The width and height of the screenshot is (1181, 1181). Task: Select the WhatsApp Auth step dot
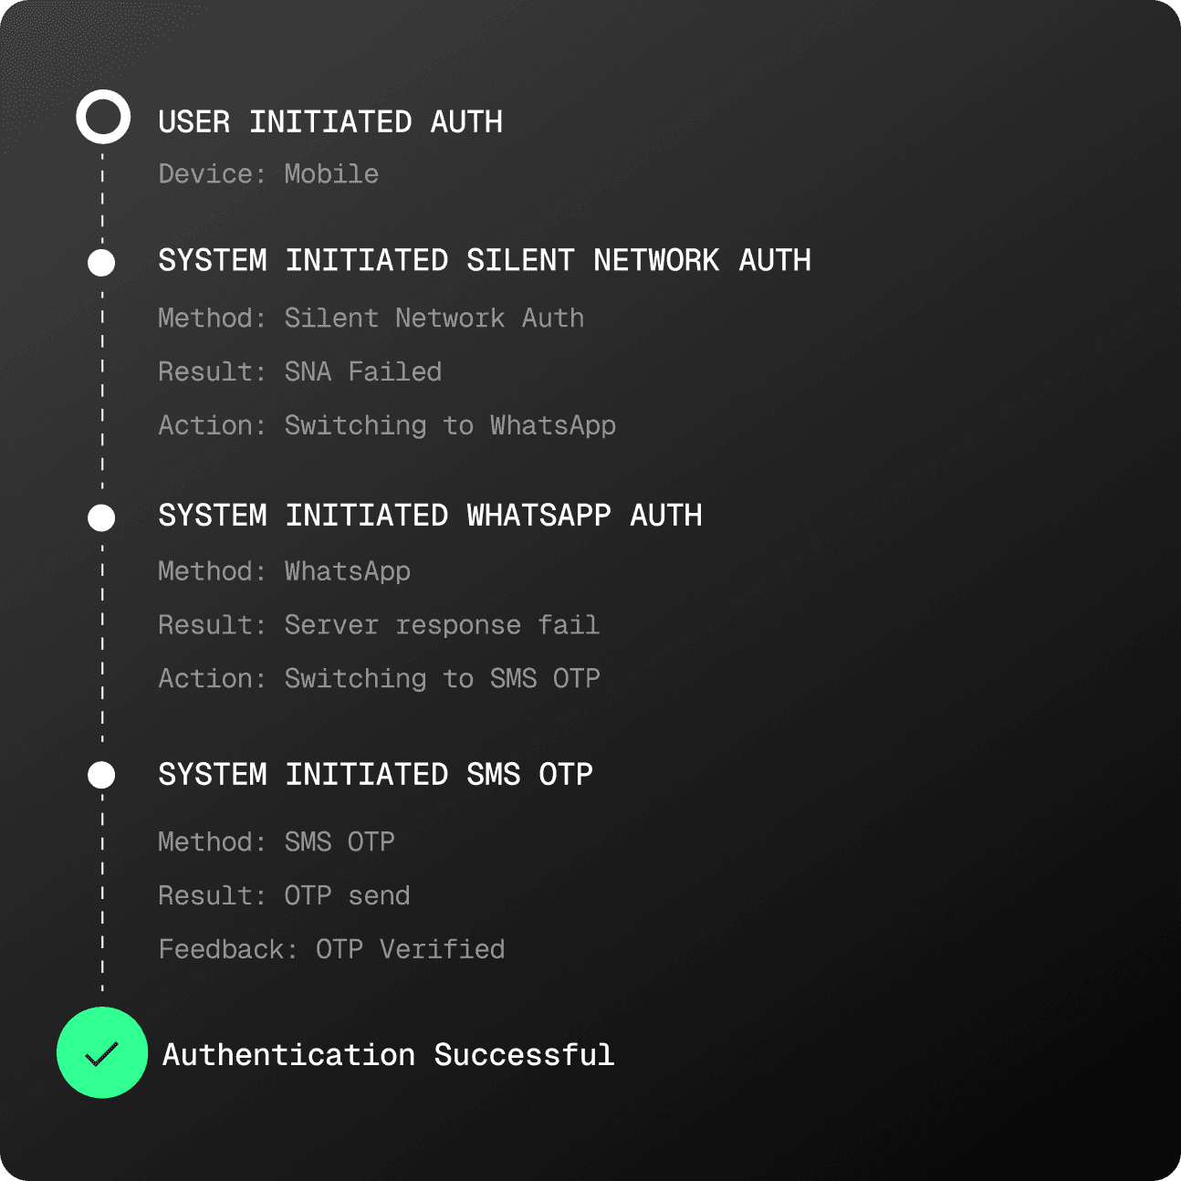tap(101, 517)
